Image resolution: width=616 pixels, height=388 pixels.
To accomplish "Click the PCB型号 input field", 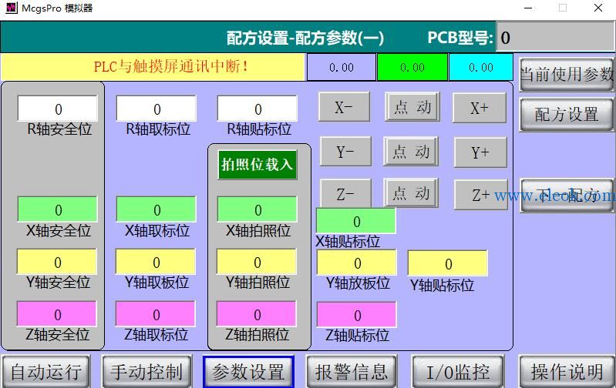I will 556,37.
